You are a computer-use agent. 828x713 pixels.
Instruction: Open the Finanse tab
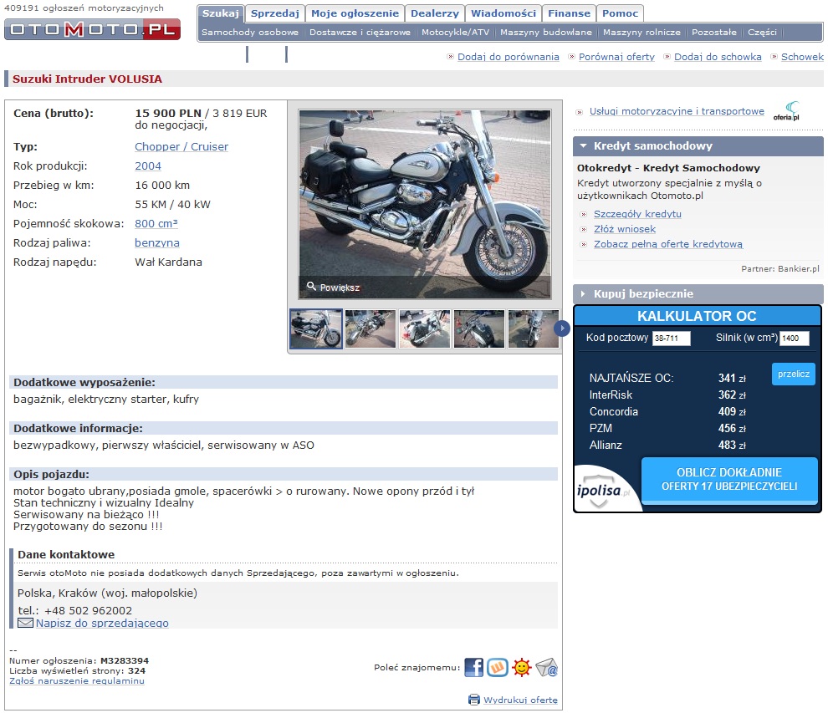point(570,13)
